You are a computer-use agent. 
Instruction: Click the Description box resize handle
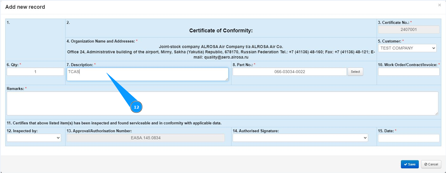[x=227, y=79]
